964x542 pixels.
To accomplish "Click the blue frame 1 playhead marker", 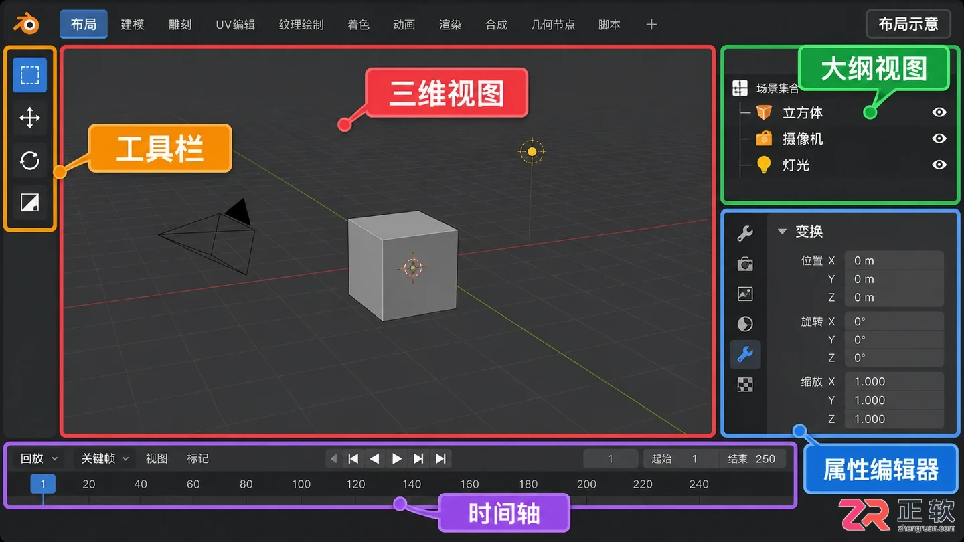I will pyautogui.click(x=43, y=484).
